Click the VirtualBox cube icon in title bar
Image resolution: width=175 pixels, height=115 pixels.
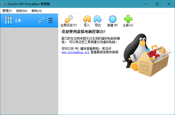[4, 4]
